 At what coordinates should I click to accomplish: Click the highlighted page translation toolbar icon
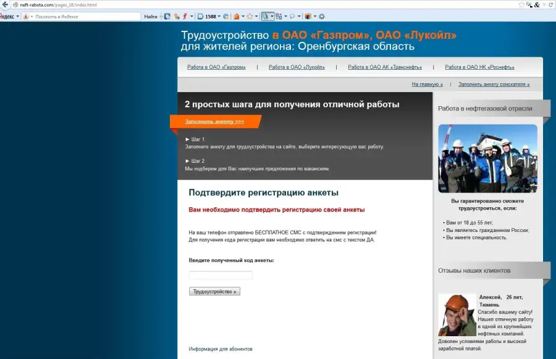[x=265, y=17]
